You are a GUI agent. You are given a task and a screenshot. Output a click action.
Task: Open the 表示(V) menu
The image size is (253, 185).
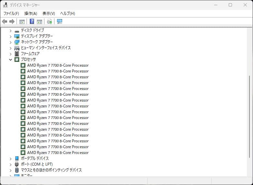coord(49,14)
